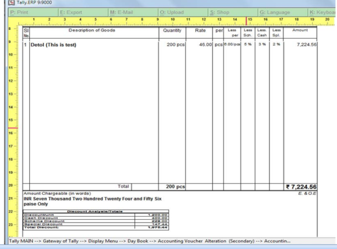Select the 3 % cash discount cell
337x249 pixels.
coord(262,44)
